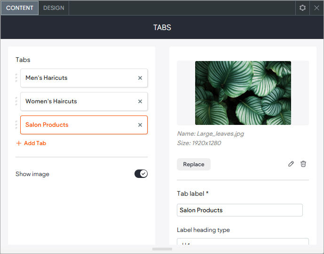The width and height of the screenshot is (324, 254).
Task: Grab the drag handle beside Men's Haircuts
Action: click(x=16, y=78)
